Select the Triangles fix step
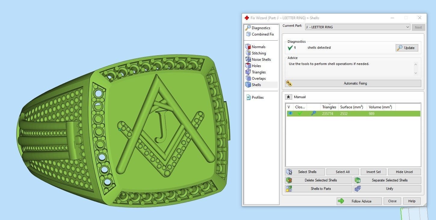This screenshot has width=436, height=220. point(259,72)
